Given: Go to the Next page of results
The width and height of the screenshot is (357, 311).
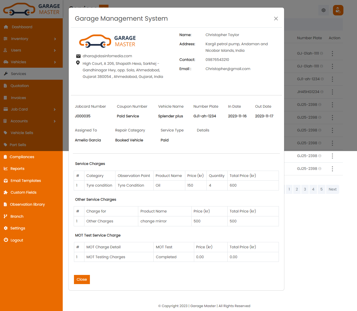Looking at the screenshot, I should point(332,189).
